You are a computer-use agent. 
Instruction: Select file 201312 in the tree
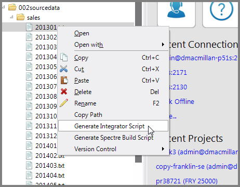(x=46, y=136)
